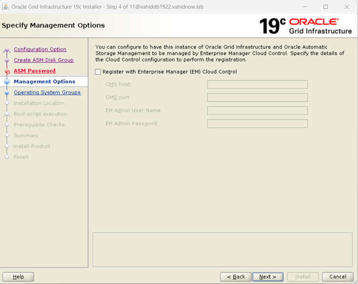Return to the ASM Password step

tap(34, 71)
